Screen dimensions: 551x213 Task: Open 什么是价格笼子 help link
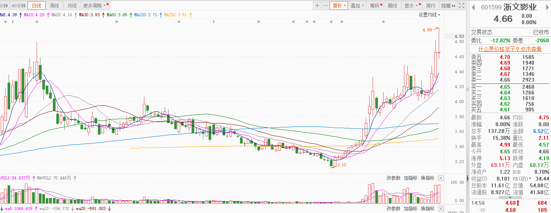(510, 49)
